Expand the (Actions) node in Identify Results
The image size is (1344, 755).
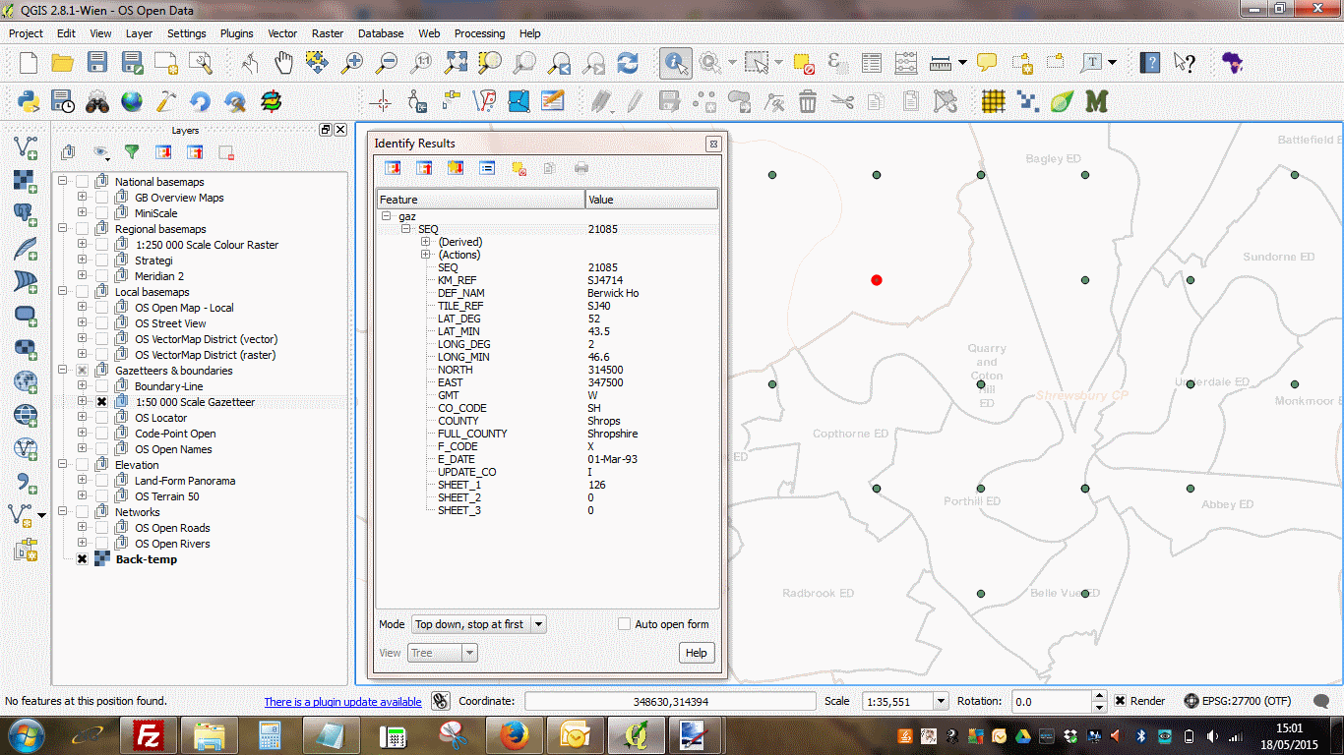426,255
